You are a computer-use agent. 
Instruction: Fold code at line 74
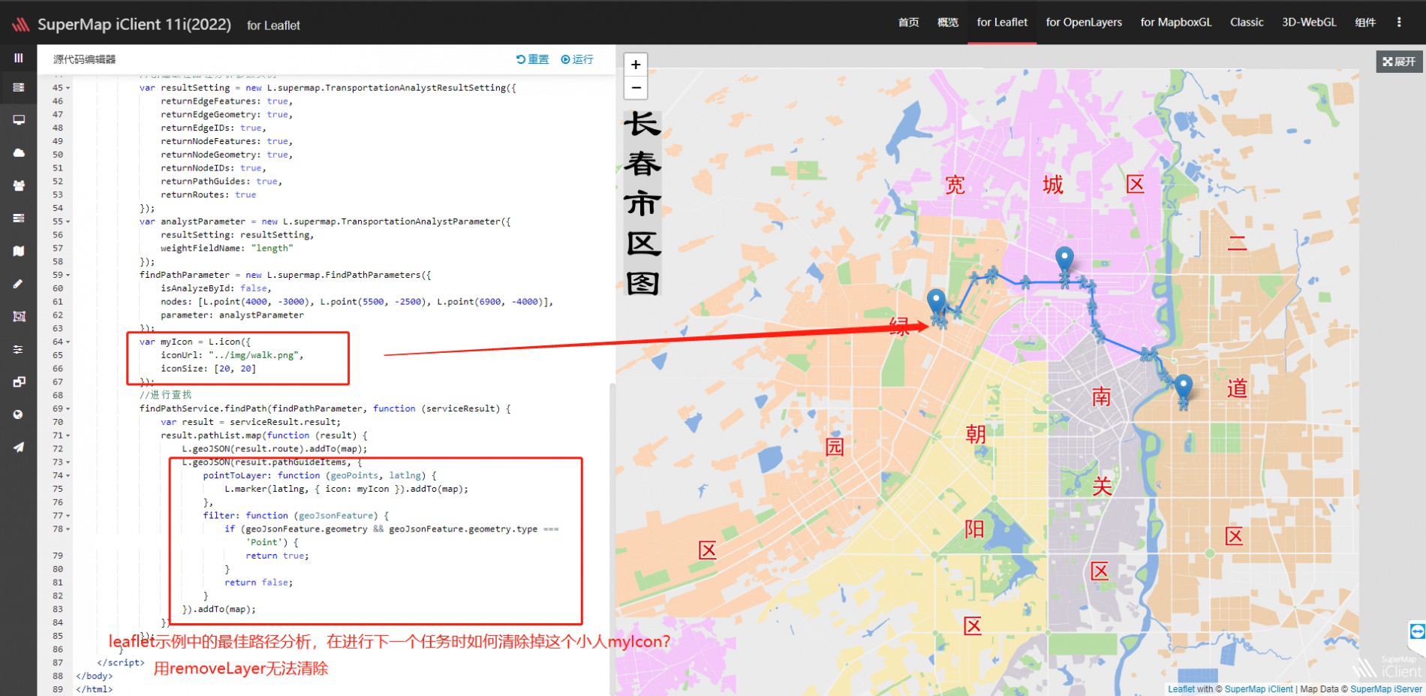68,475
